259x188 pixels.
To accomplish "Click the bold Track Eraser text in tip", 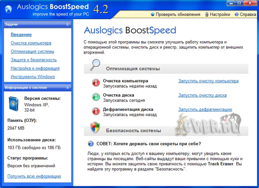I will [221, 164].
